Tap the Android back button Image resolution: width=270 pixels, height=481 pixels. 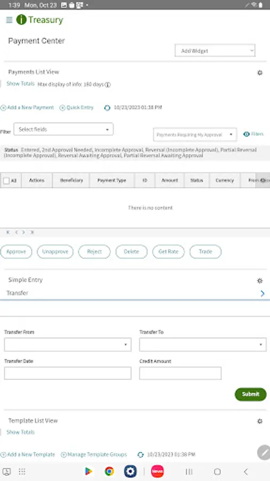(x=245, y=471)
